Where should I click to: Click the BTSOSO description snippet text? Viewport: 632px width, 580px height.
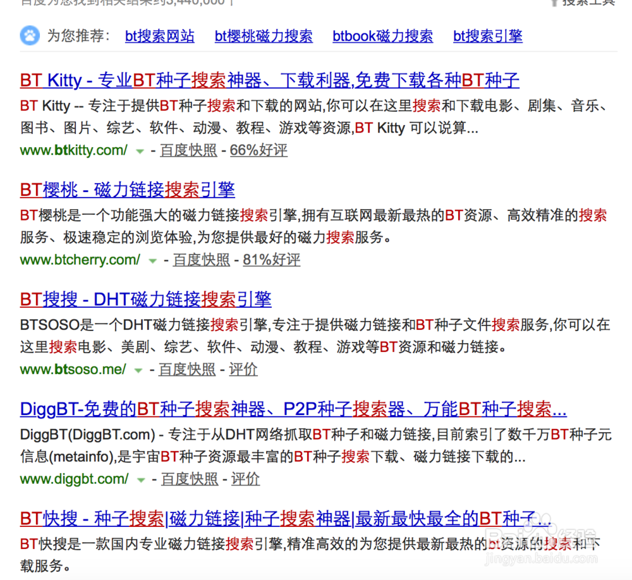(x=315, y=335)
